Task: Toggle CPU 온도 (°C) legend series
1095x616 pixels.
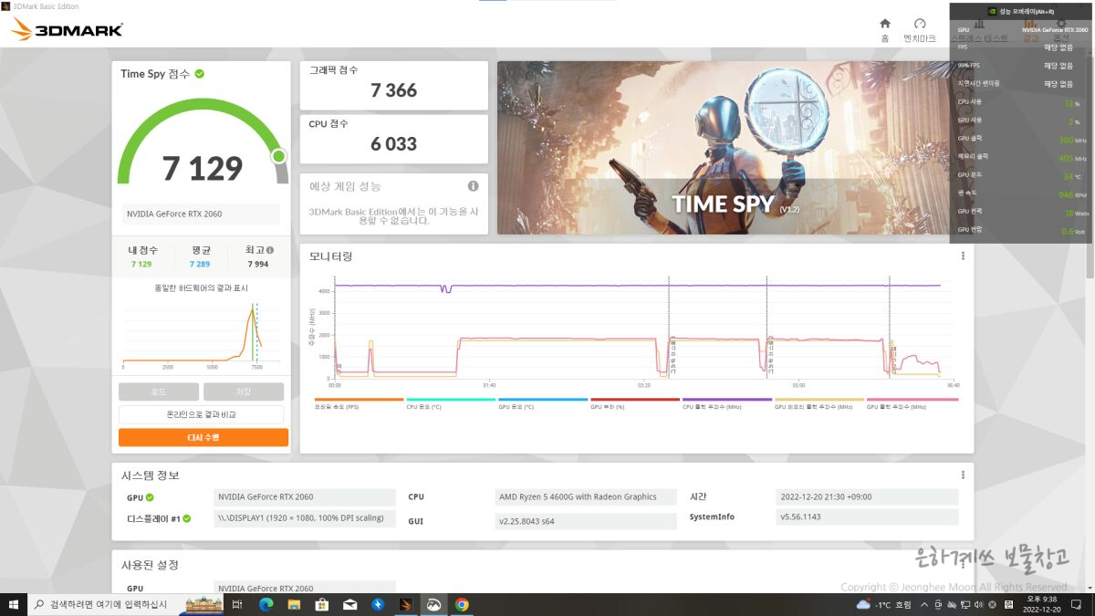Action: [451, 403]
